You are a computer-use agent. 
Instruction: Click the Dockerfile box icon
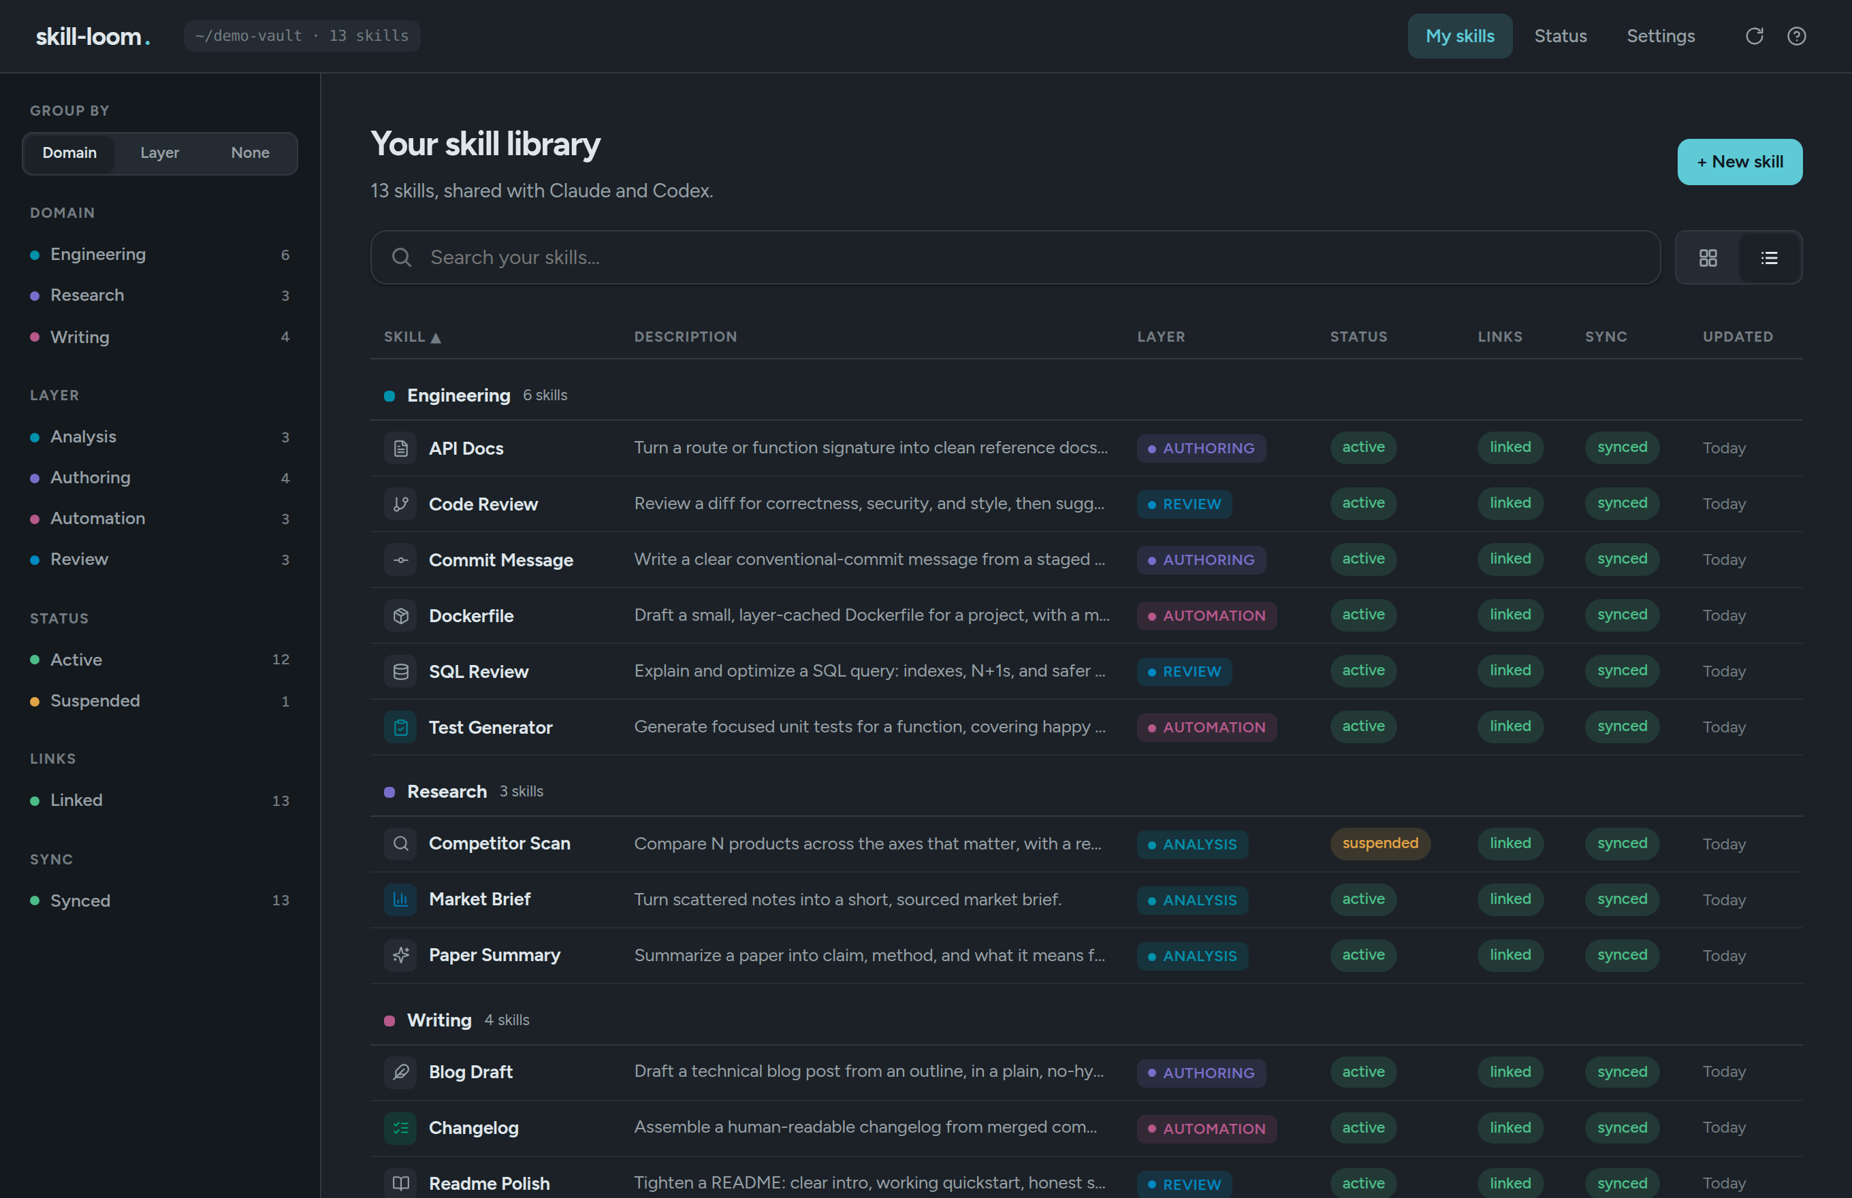coord(401,615)
